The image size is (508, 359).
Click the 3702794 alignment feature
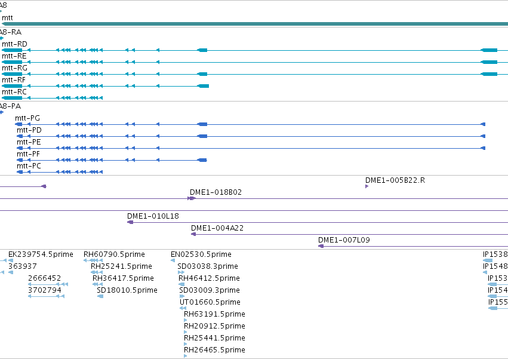[x=47, y=297]
